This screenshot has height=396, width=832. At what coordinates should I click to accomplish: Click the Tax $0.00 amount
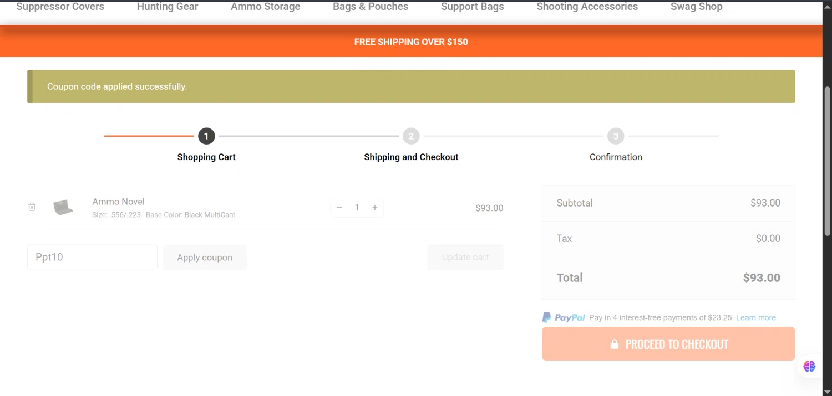(768, 239)
